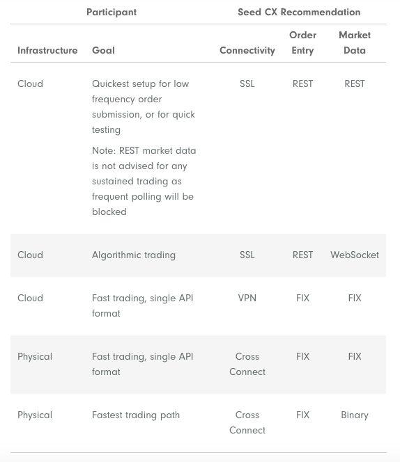This screenshot has height=462, width=400.
Task: Click the Connectivity column header
Action: pos(247,50)
